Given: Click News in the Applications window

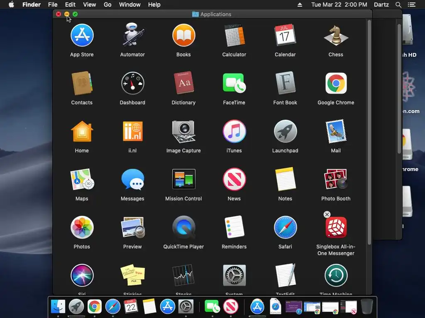Looking at the screenshot, I should (234, 179).
